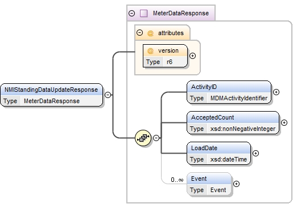Select the MDMActivityIdentifier type value

pyautogui.click(x=239, y=98)
